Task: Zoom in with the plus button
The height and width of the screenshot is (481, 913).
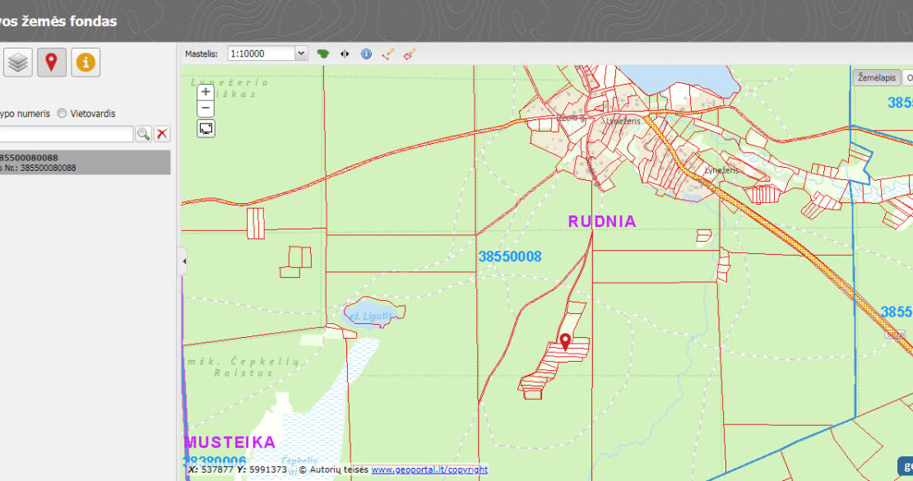Action: tap(206, 92)
